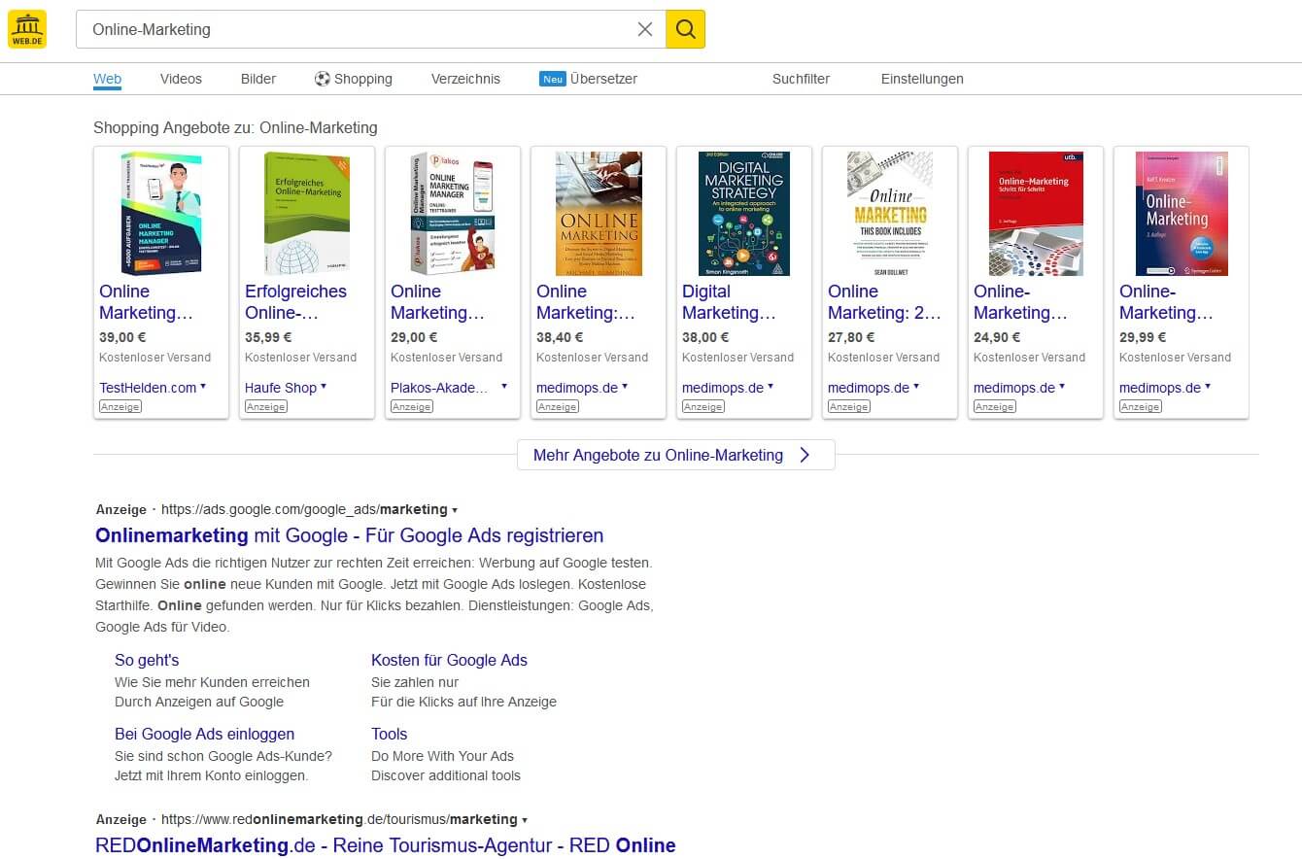Expand medimops.de dropdown under 38,00 € offer
The image size is (1302, 859).
(771, 387)
